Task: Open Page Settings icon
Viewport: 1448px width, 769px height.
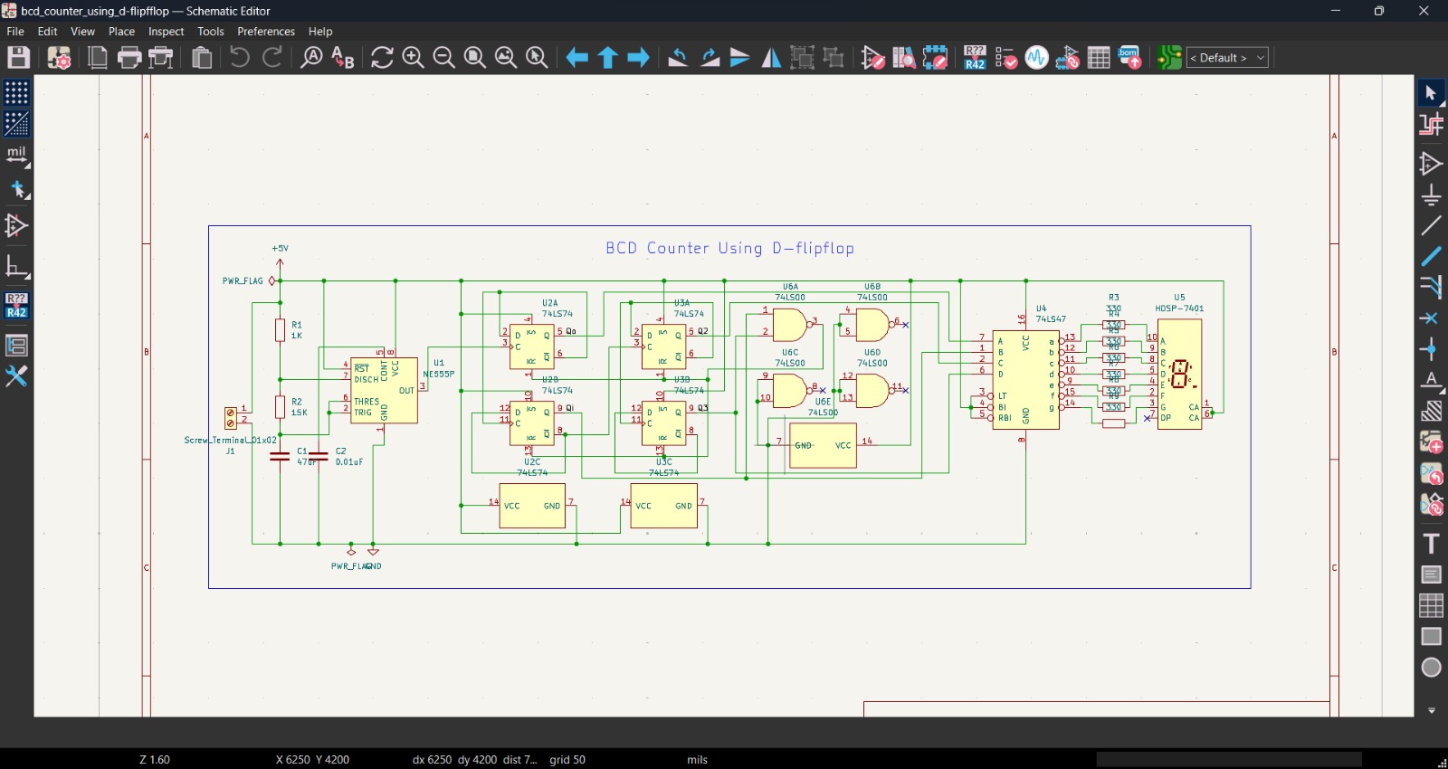Action: [x=98, y=58]
